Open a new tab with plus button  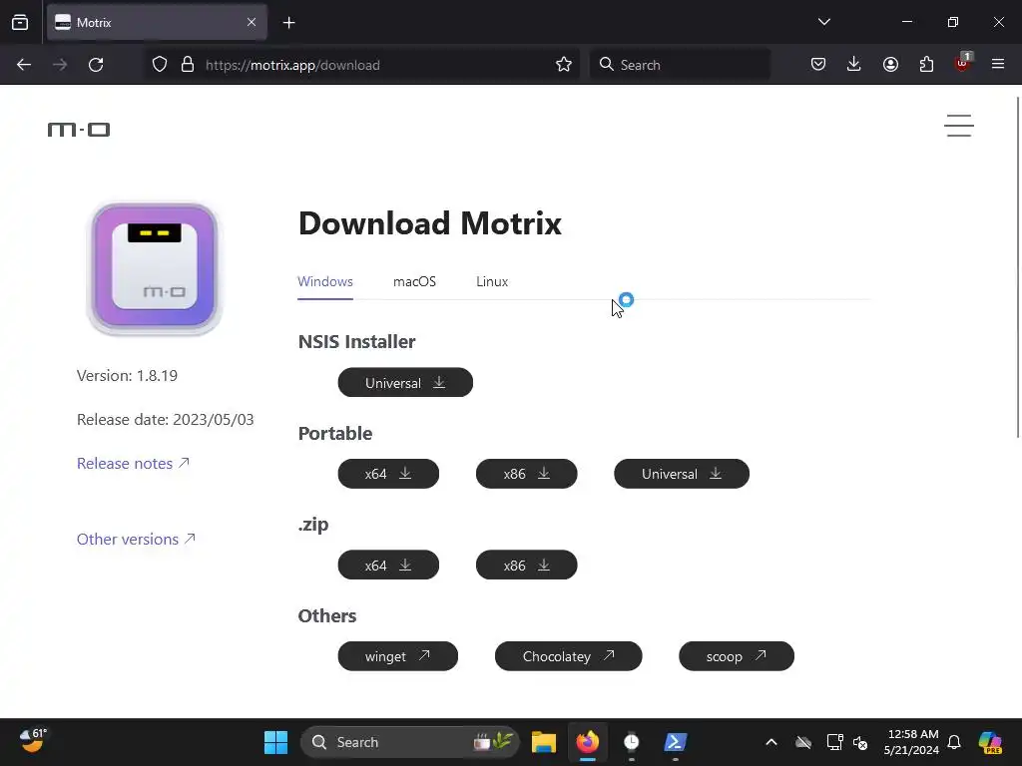[x=289, y=23]
